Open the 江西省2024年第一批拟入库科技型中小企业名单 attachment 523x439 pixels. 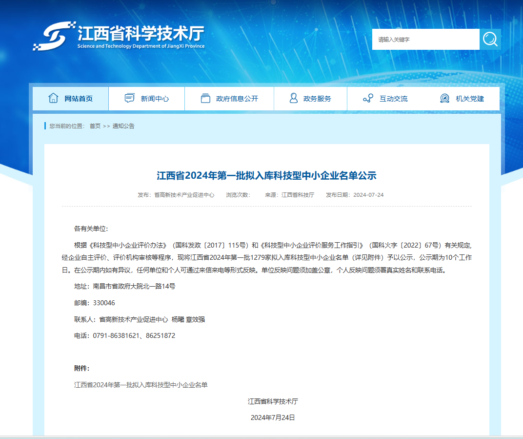pyautogui.click(x=141, y=385)
